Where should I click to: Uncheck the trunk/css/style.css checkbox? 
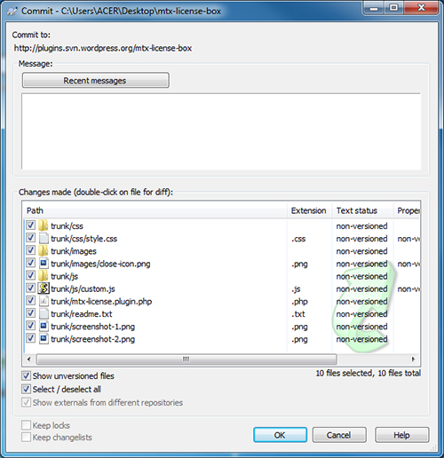pos(30,238)
